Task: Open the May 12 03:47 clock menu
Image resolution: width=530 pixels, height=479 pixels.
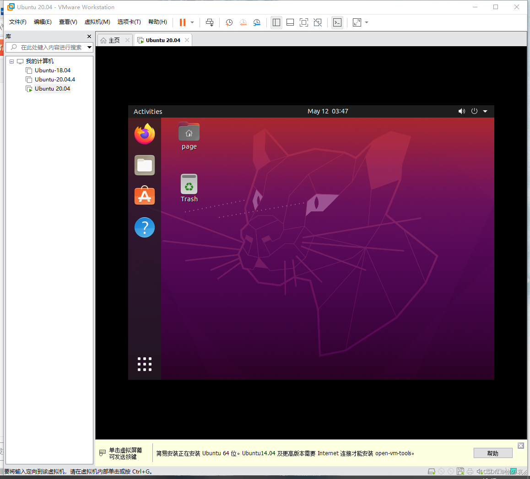Action: click(328, 111)
